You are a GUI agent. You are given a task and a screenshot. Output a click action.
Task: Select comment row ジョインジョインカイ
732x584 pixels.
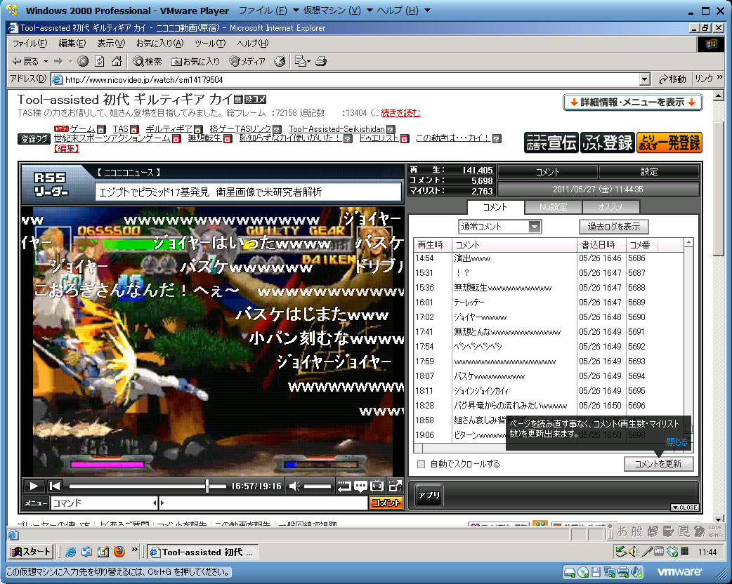548,391
